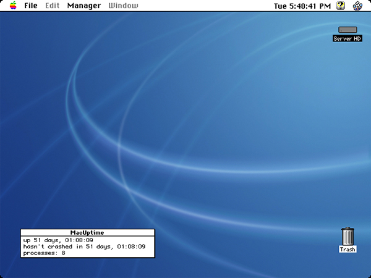The image size is (371, 278).
Task: Click the grayed-out Edit menu
Action: 53,6
